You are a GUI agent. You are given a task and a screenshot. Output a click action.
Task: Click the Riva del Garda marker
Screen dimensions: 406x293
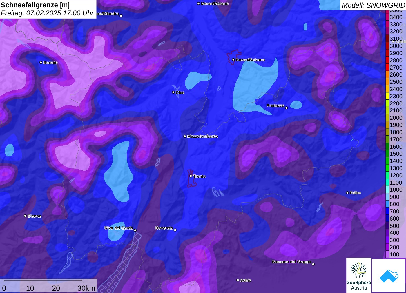135,230
